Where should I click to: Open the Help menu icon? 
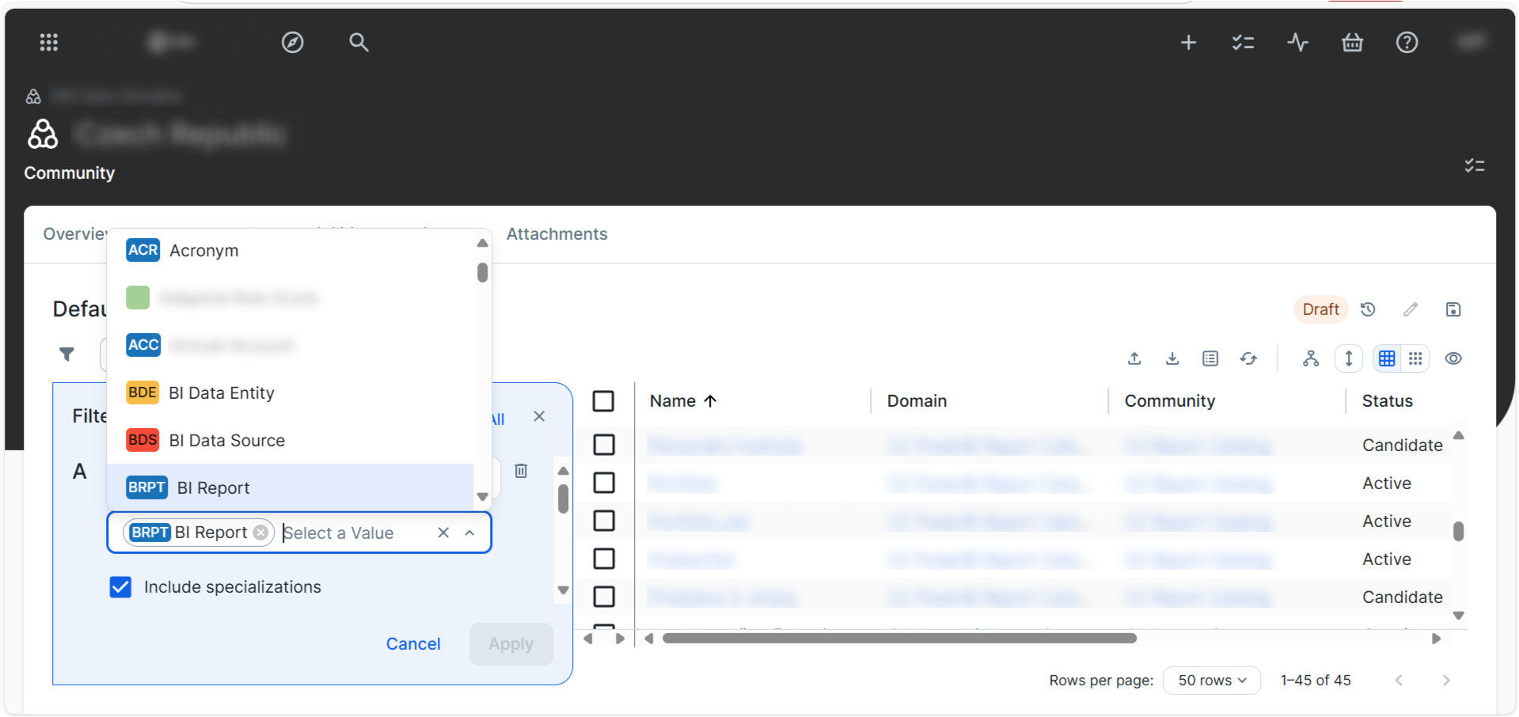1407,42
